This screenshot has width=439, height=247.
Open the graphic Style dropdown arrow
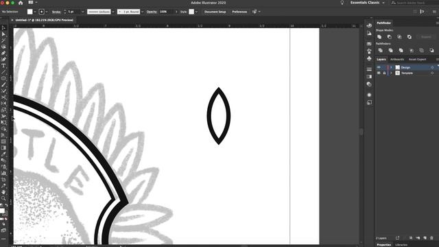coord(196,12)
